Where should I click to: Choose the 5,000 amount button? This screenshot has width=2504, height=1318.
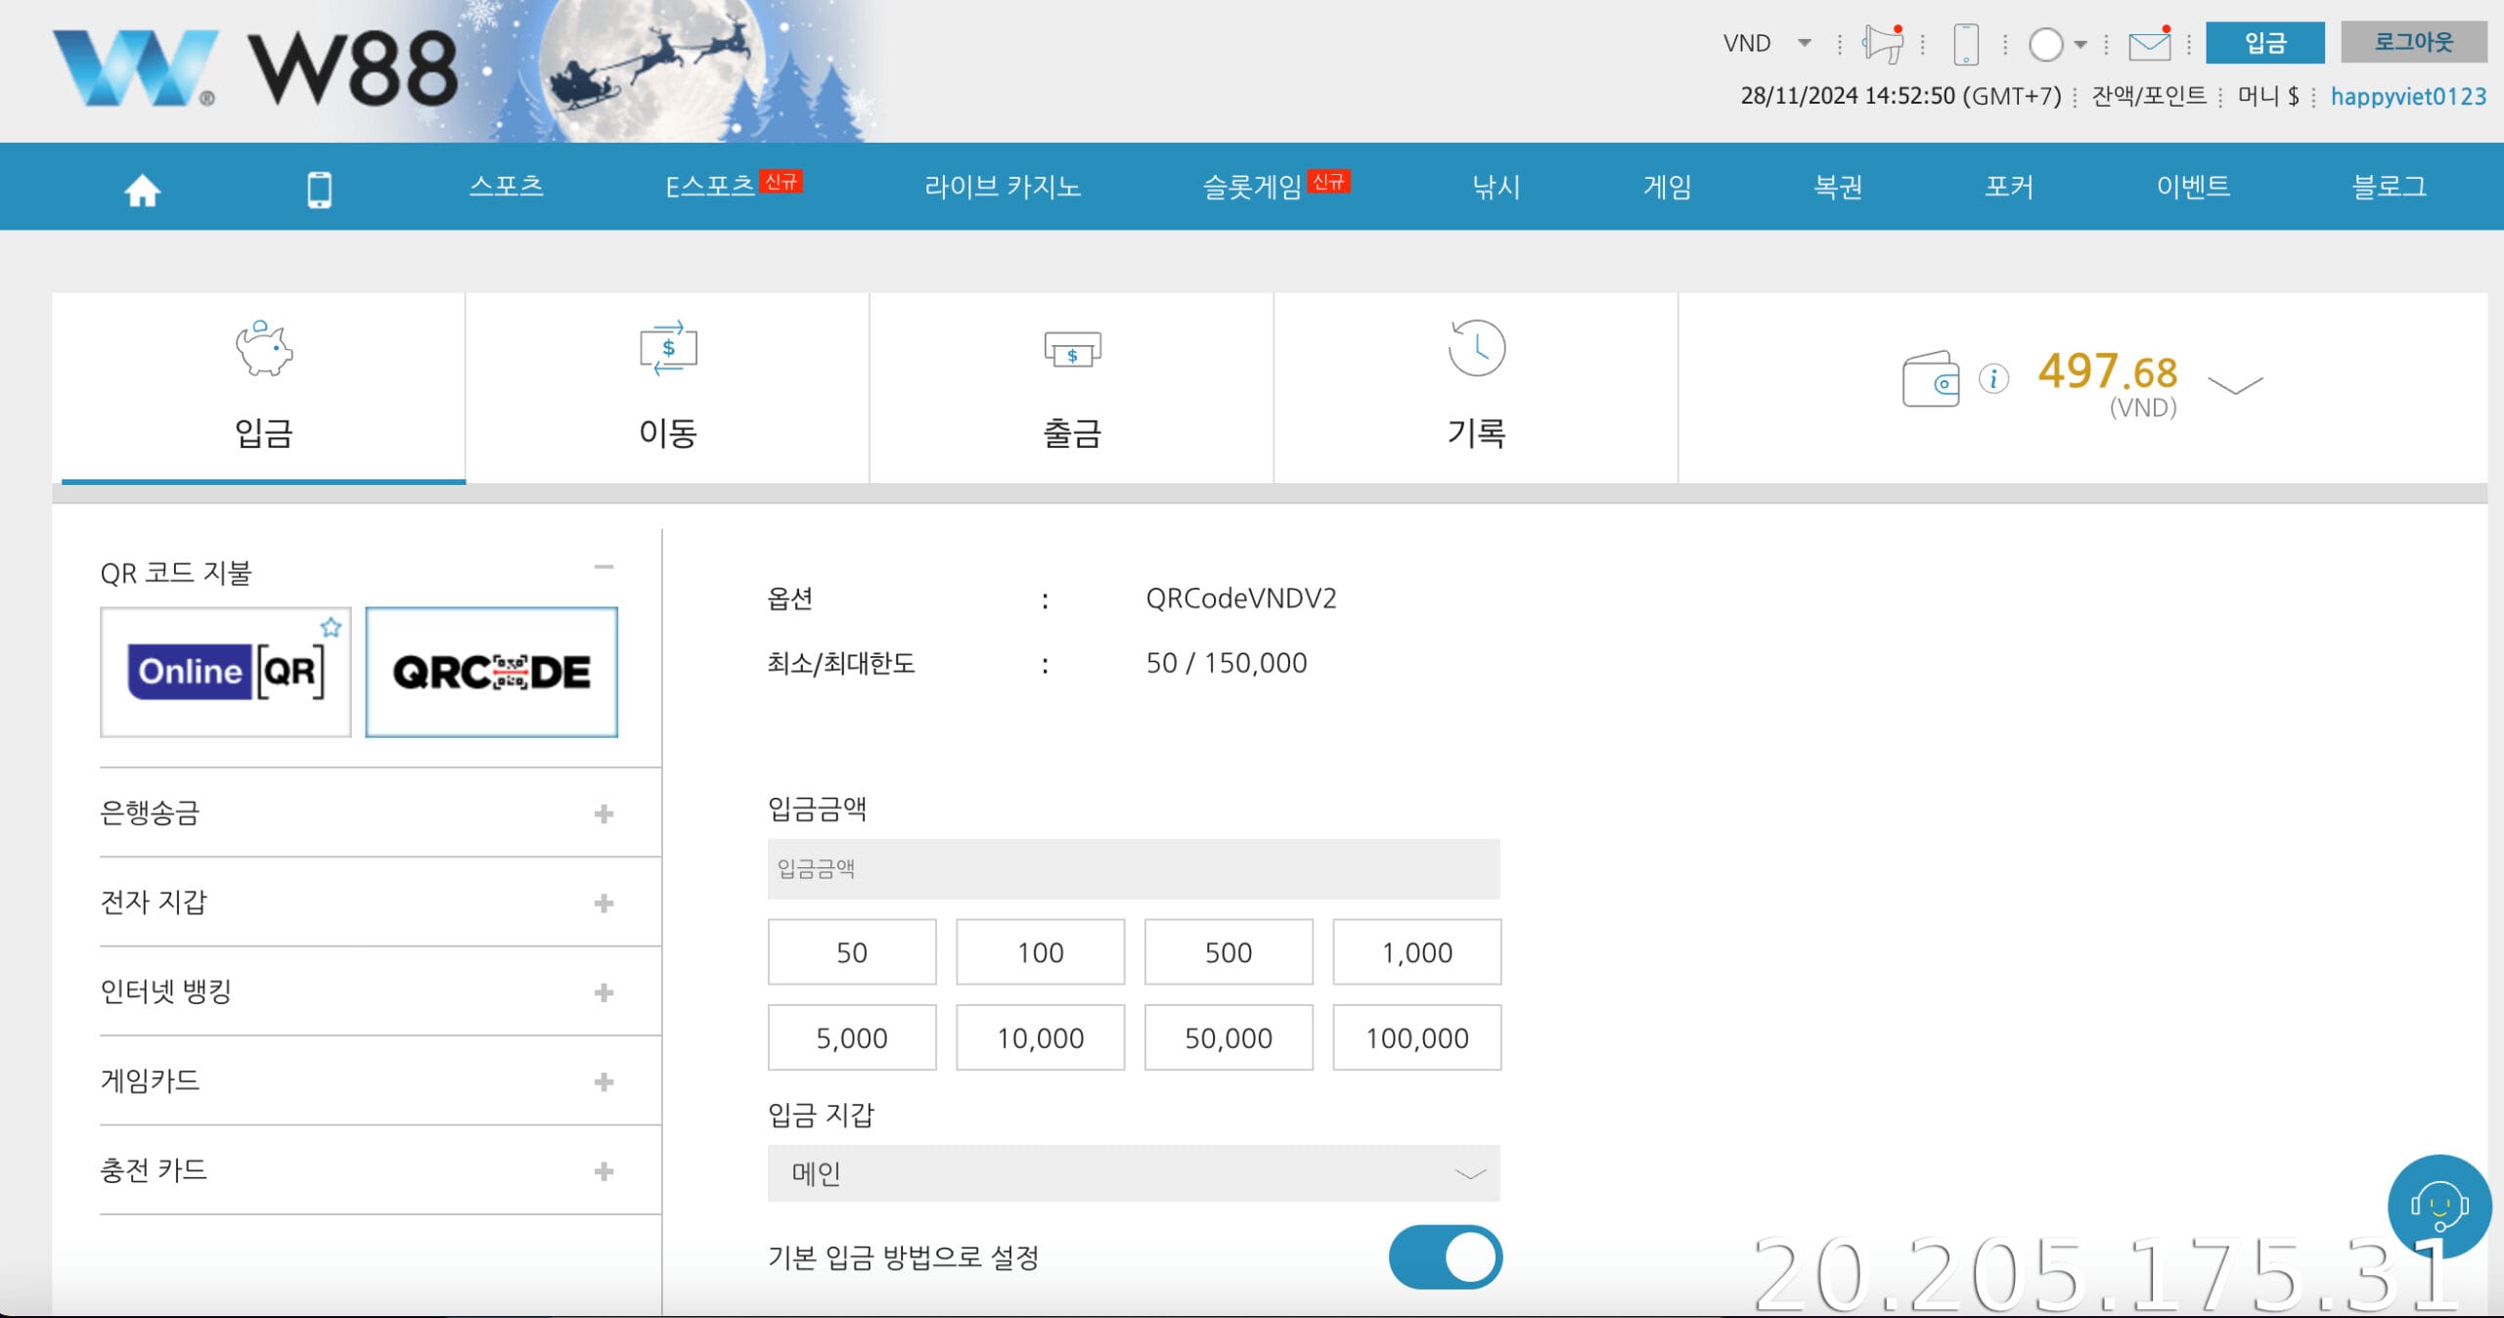pyautogui.click(x=852, y=1037)
